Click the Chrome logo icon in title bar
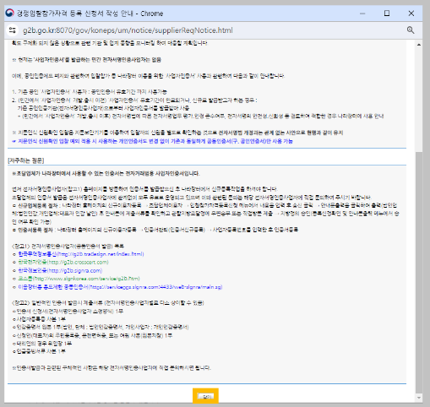Viewport: 430px width, 407px height. tap(10, 13)
